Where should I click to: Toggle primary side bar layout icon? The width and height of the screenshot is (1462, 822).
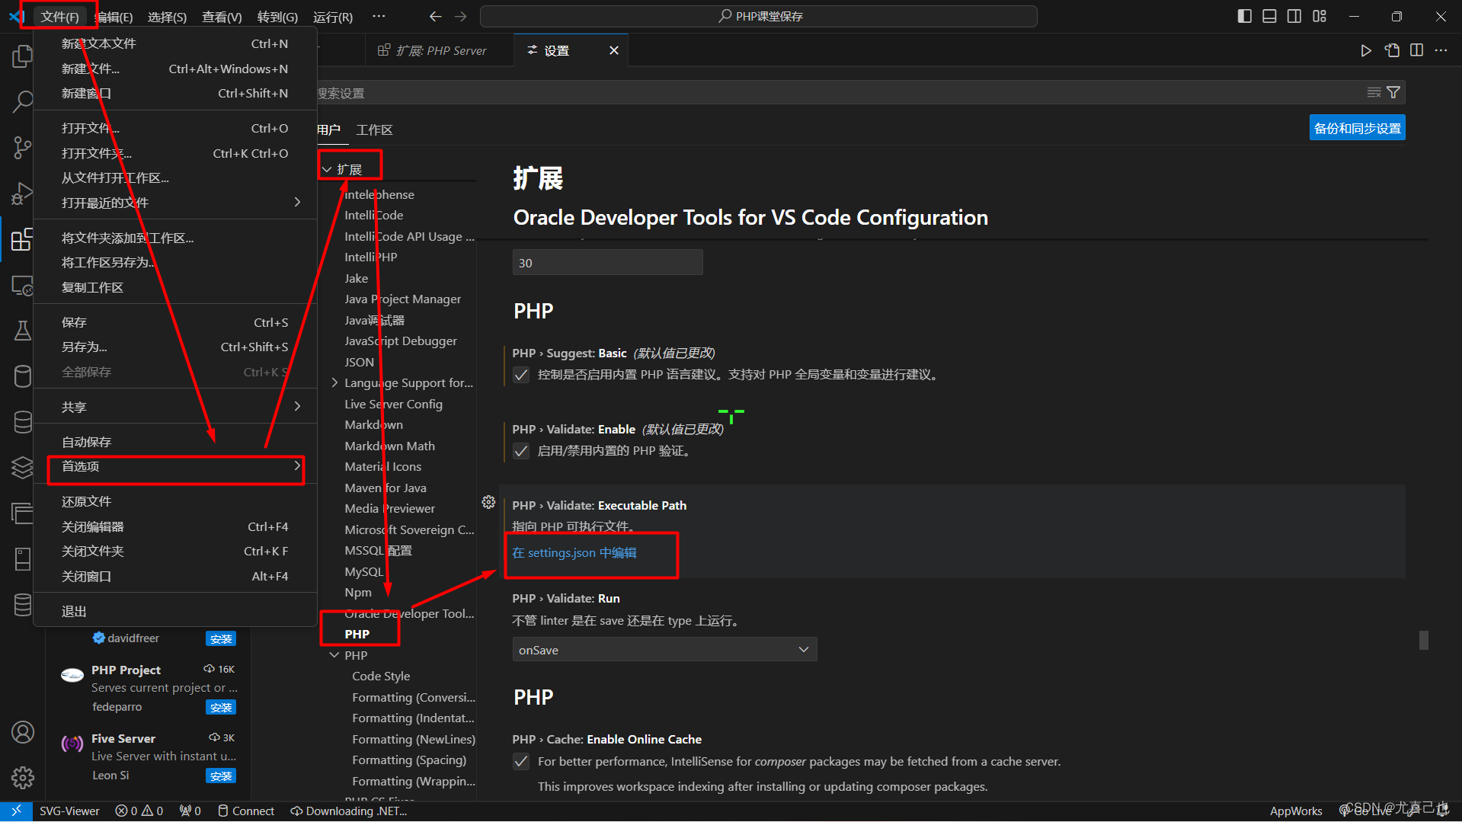click(1244, 16)
